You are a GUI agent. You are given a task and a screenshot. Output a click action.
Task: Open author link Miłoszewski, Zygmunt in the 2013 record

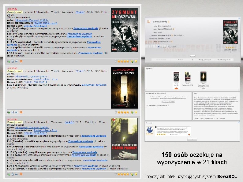pyautogui.click(x=32, y=20)
